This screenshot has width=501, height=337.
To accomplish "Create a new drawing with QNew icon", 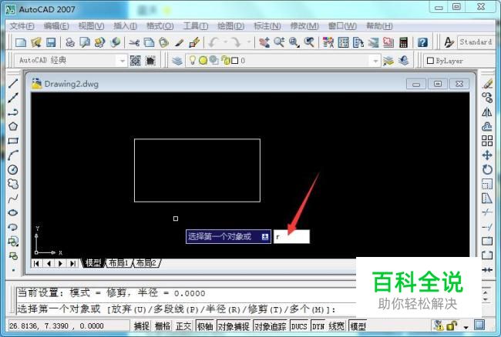I will point(21,42).
